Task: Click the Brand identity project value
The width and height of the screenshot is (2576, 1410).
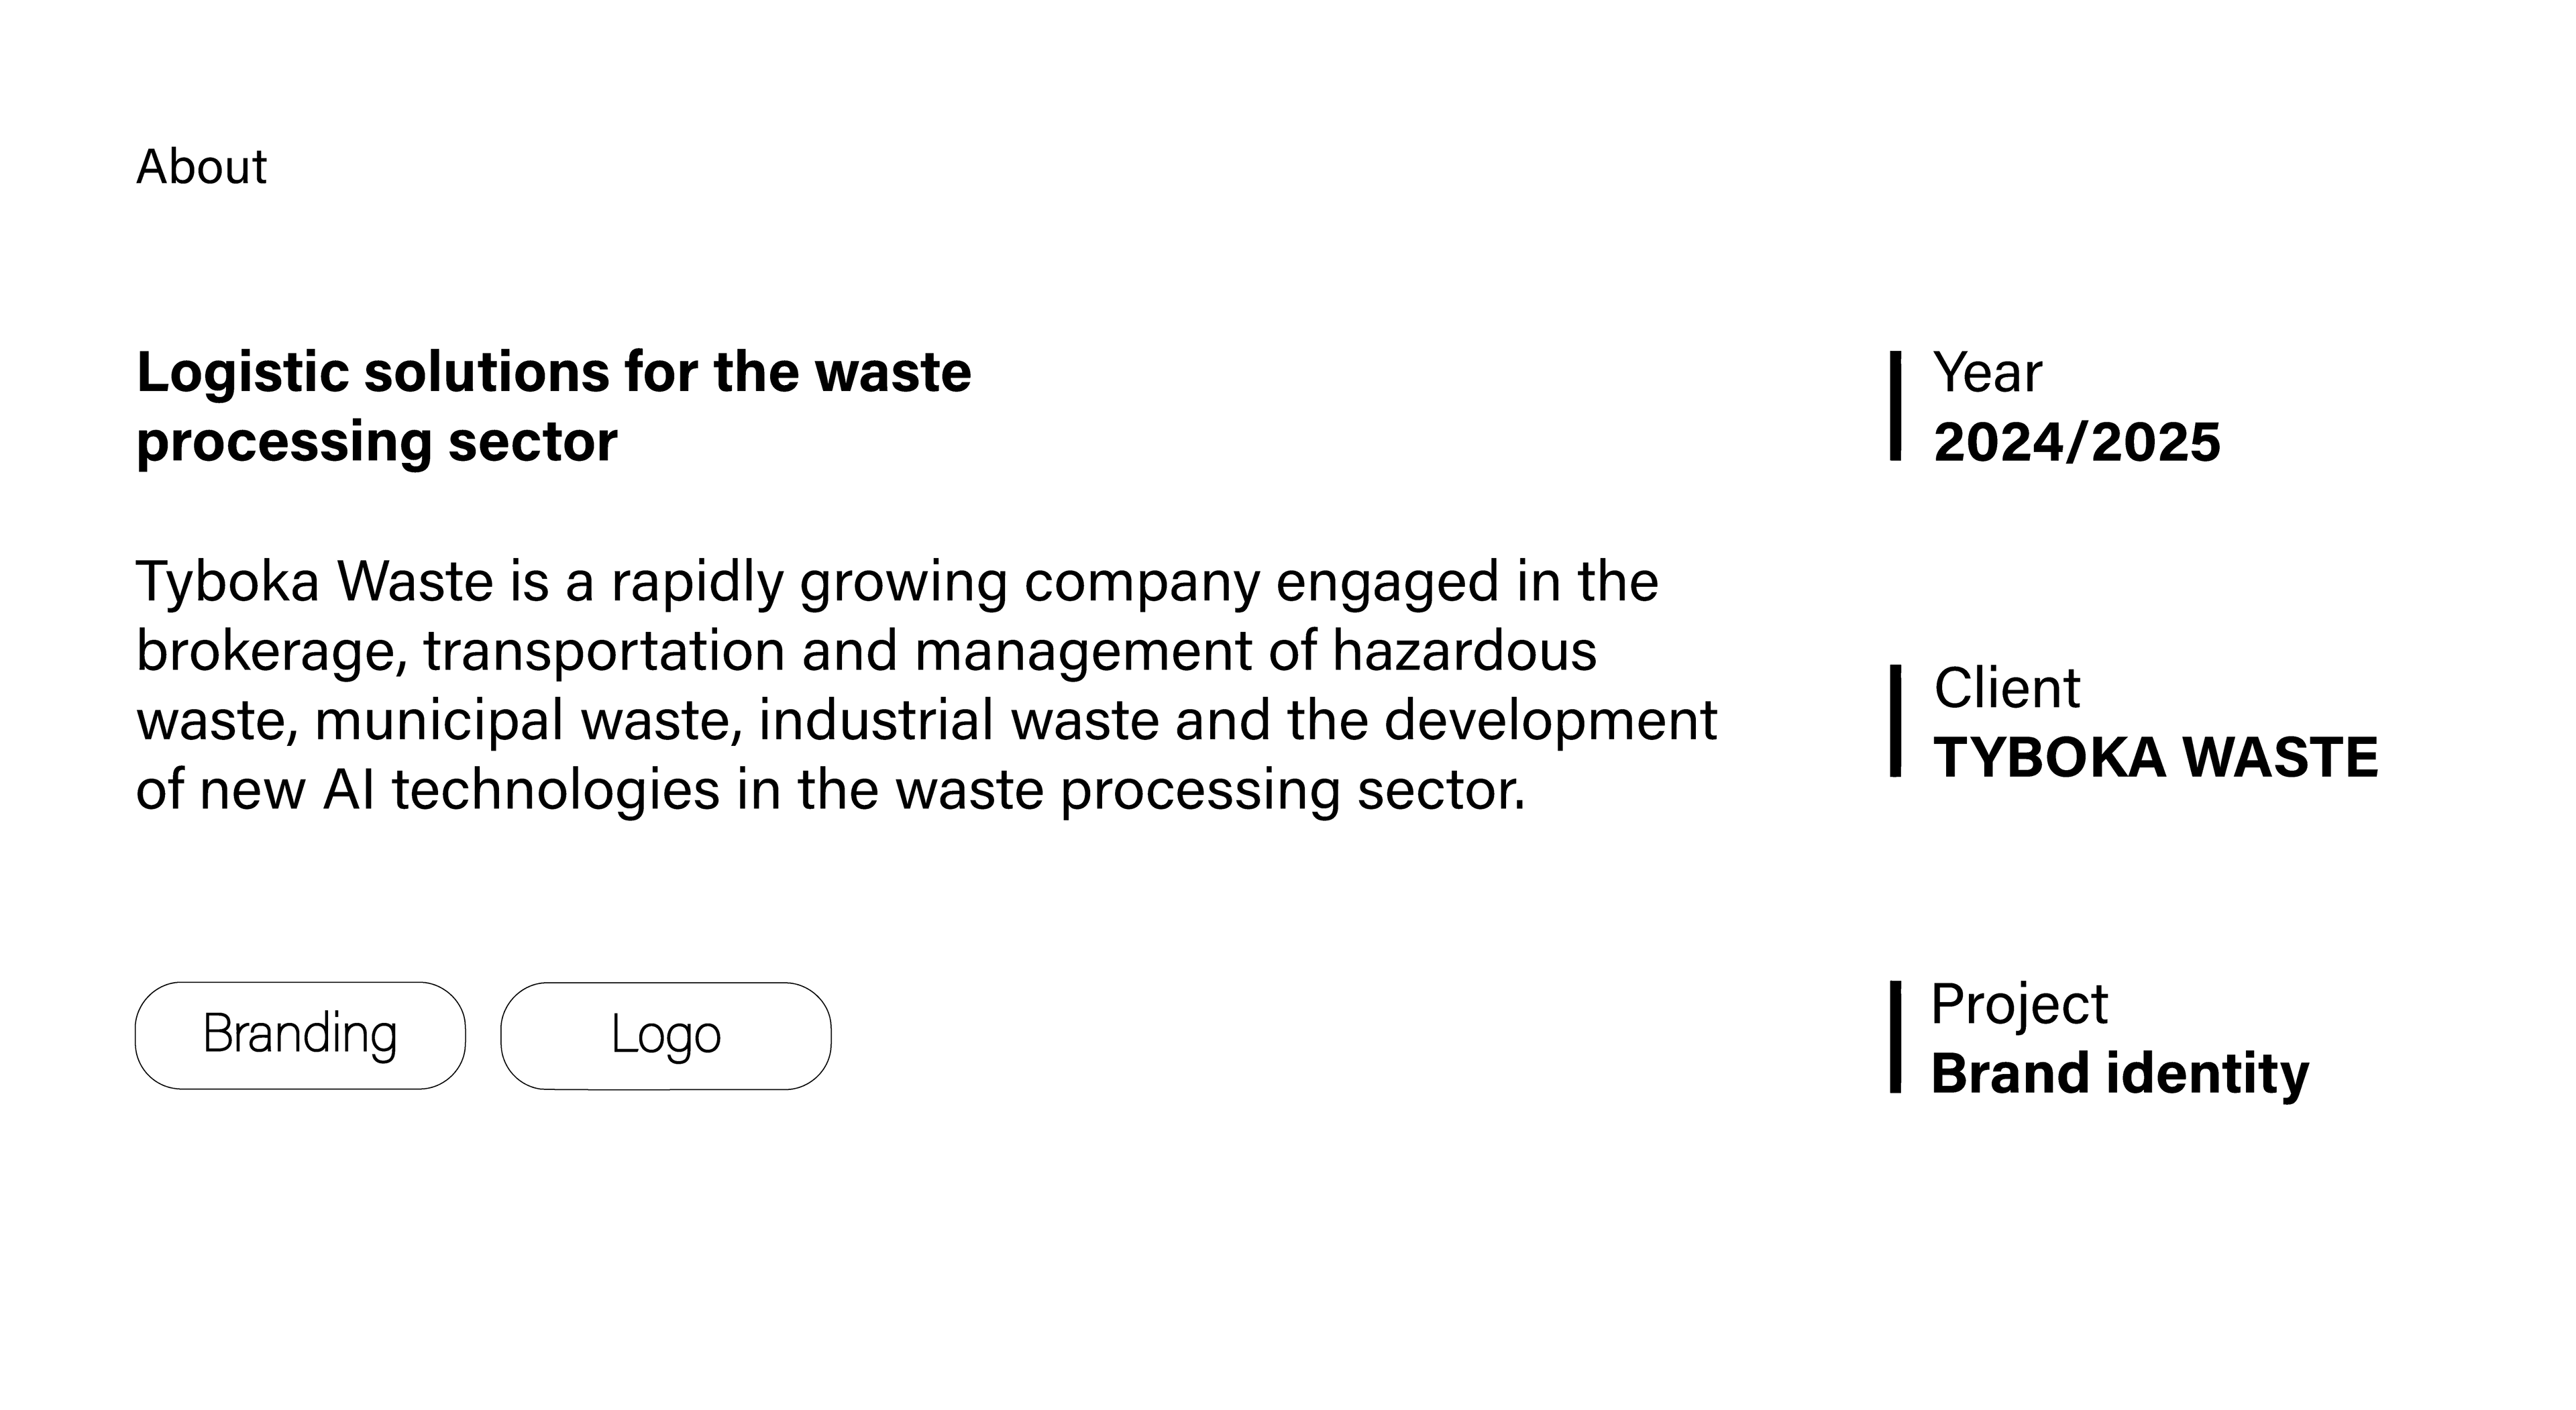Action: pos(2120,1074)
